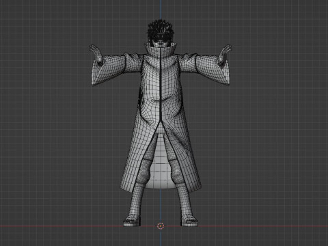
Task: Click the character's raised right-side hand
Action: (224, 54)
